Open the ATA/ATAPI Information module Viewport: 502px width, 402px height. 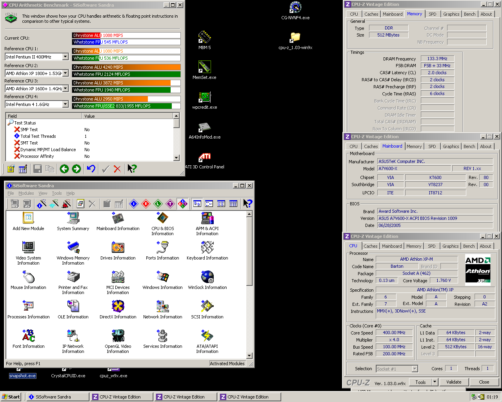(207, 342)
